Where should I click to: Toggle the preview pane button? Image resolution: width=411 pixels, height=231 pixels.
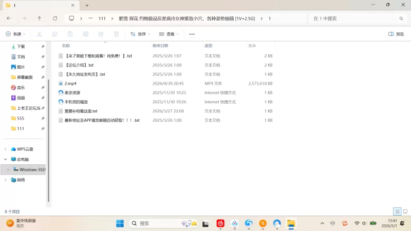396,34
